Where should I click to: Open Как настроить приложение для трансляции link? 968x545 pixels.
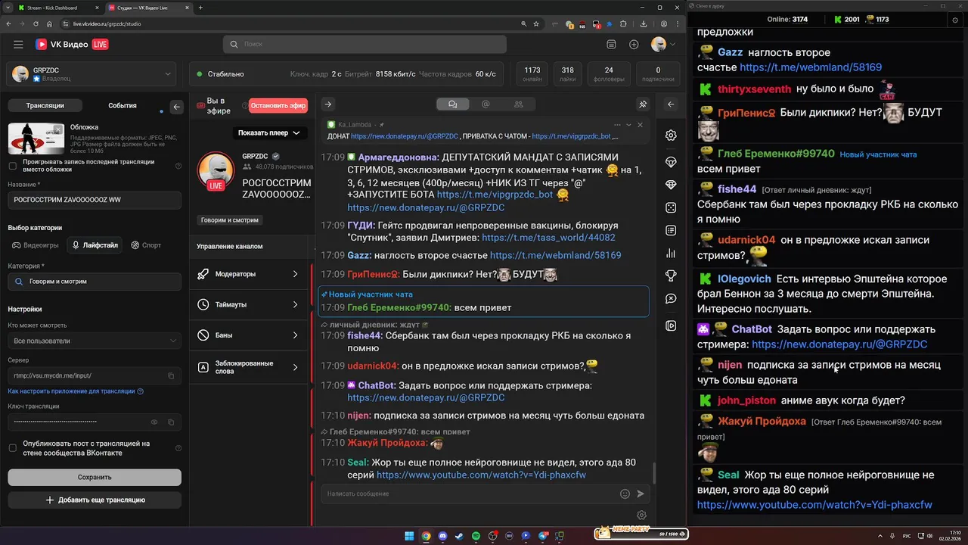point(76,391)
